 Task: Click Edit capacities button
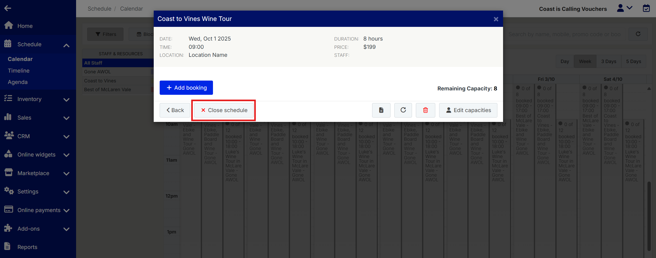tap(468, 110)
